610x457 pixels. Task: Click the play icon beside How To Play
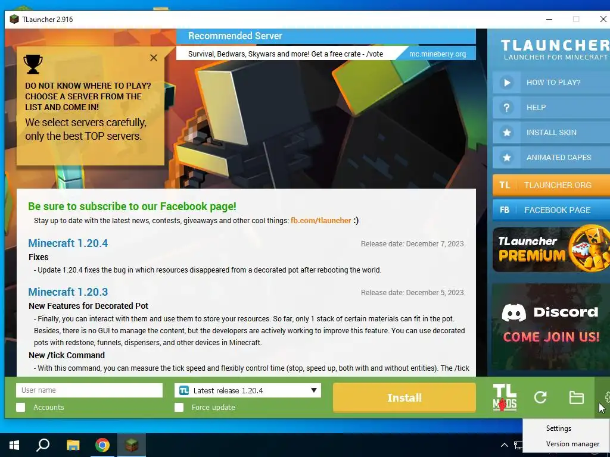pos(506,82)
